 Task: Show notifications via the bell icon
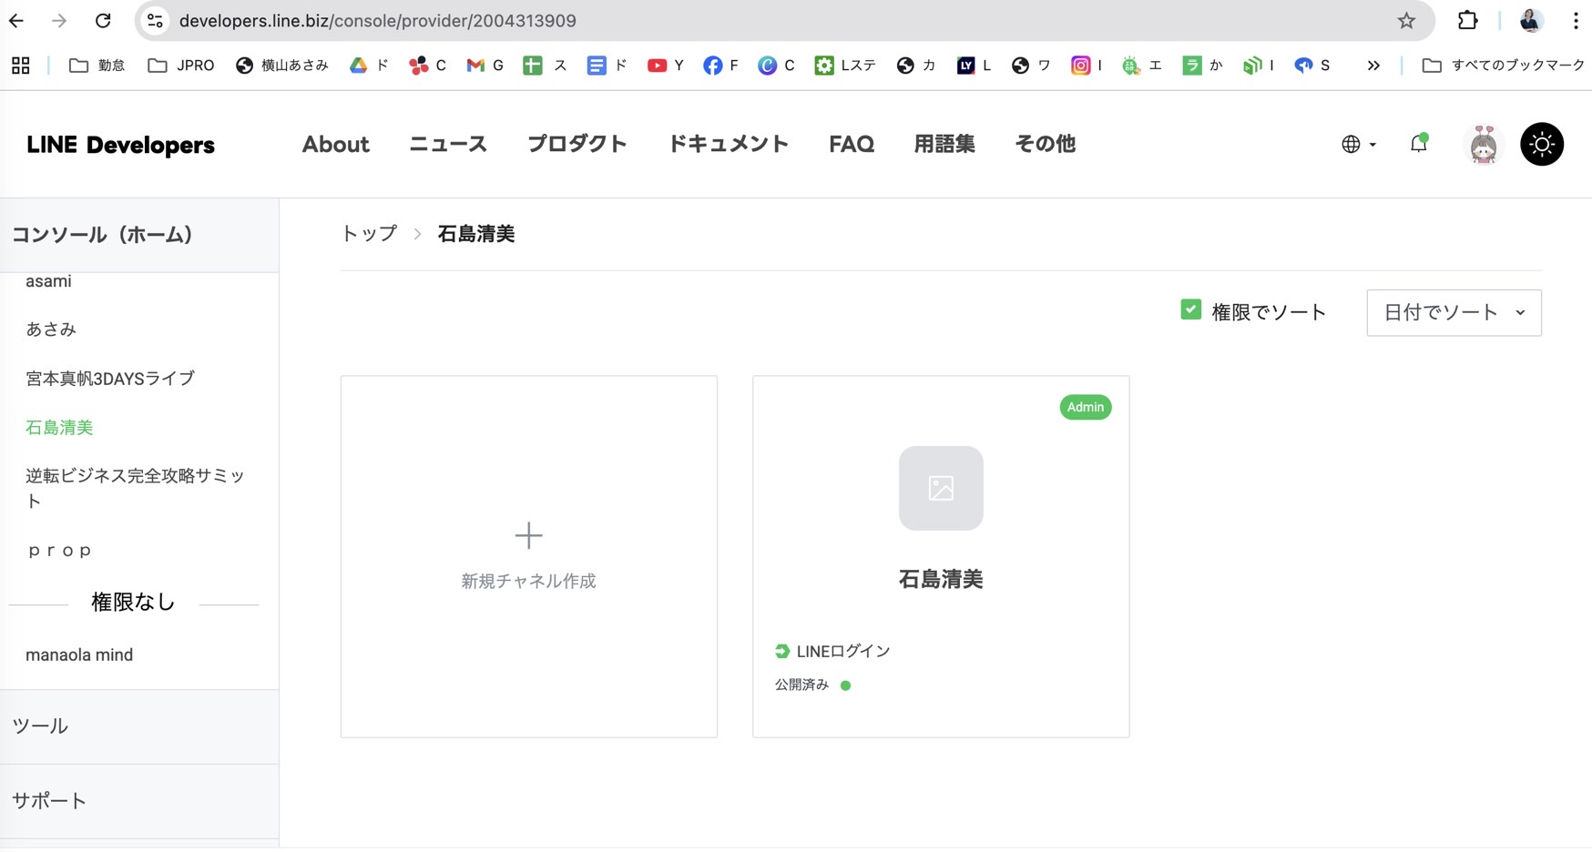click(1418, 144)
